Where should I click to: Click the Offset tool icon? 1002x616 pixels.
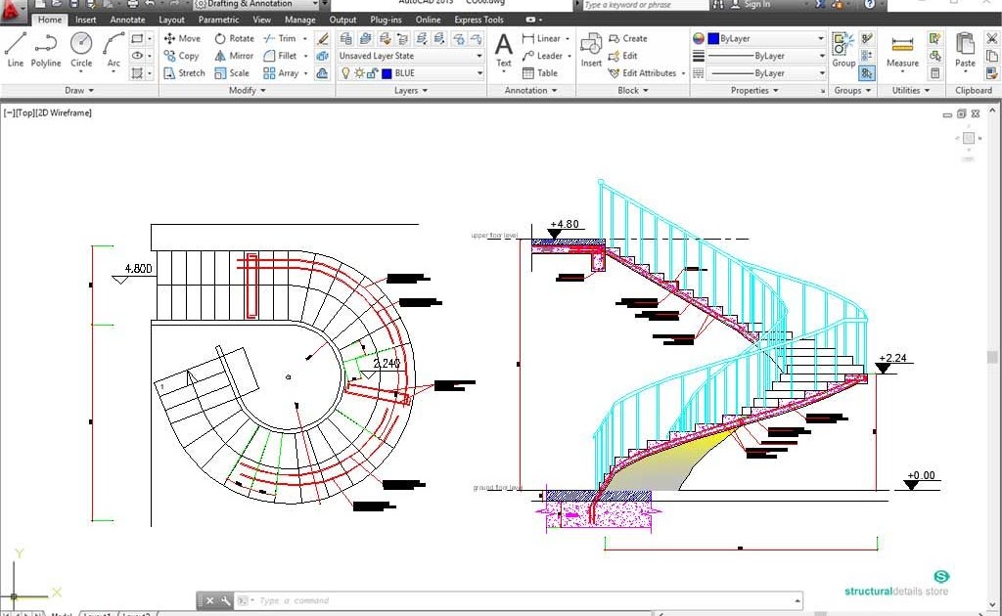[x=323, y=72]
